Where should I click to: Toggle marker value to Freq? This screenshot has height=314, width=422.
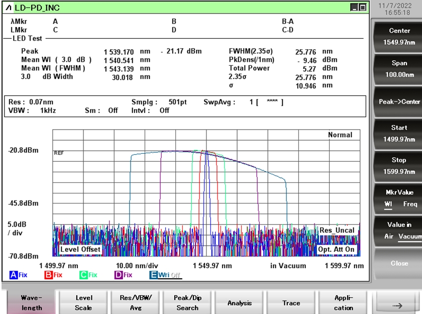click(409, 204)
